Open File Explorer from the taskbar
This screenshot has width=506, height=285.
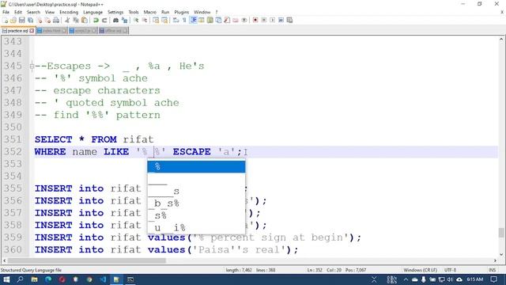(34, 279)
